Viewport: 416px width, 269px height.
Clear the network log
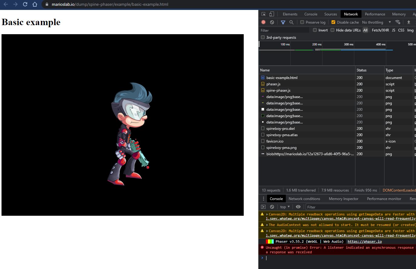click(272, 22)
